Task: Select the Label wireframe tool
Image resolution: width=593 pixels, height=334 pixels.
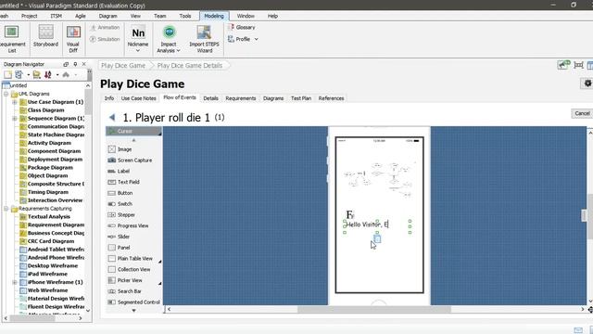Action: tap(119, 171)
